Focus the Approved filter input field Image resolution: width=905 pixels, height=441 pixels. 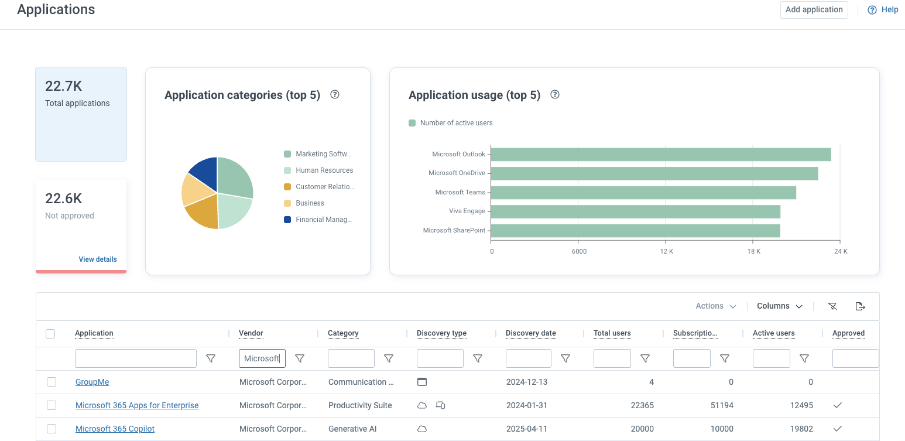(856, 358)
